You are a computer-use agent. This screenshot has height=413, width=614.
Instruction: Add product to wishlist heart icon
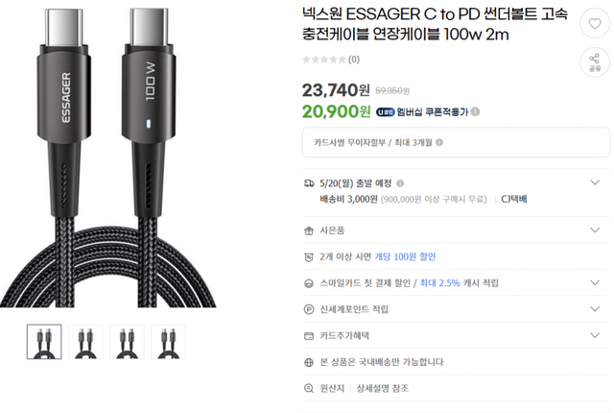tap(595, 23)
